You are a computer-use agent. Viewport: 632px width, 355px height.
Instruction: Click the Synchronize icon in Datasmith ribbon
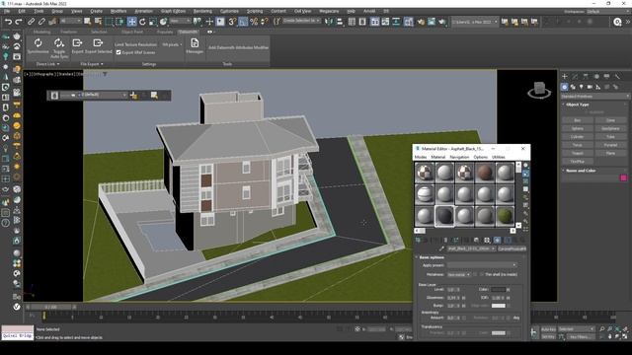click(38, 43)
